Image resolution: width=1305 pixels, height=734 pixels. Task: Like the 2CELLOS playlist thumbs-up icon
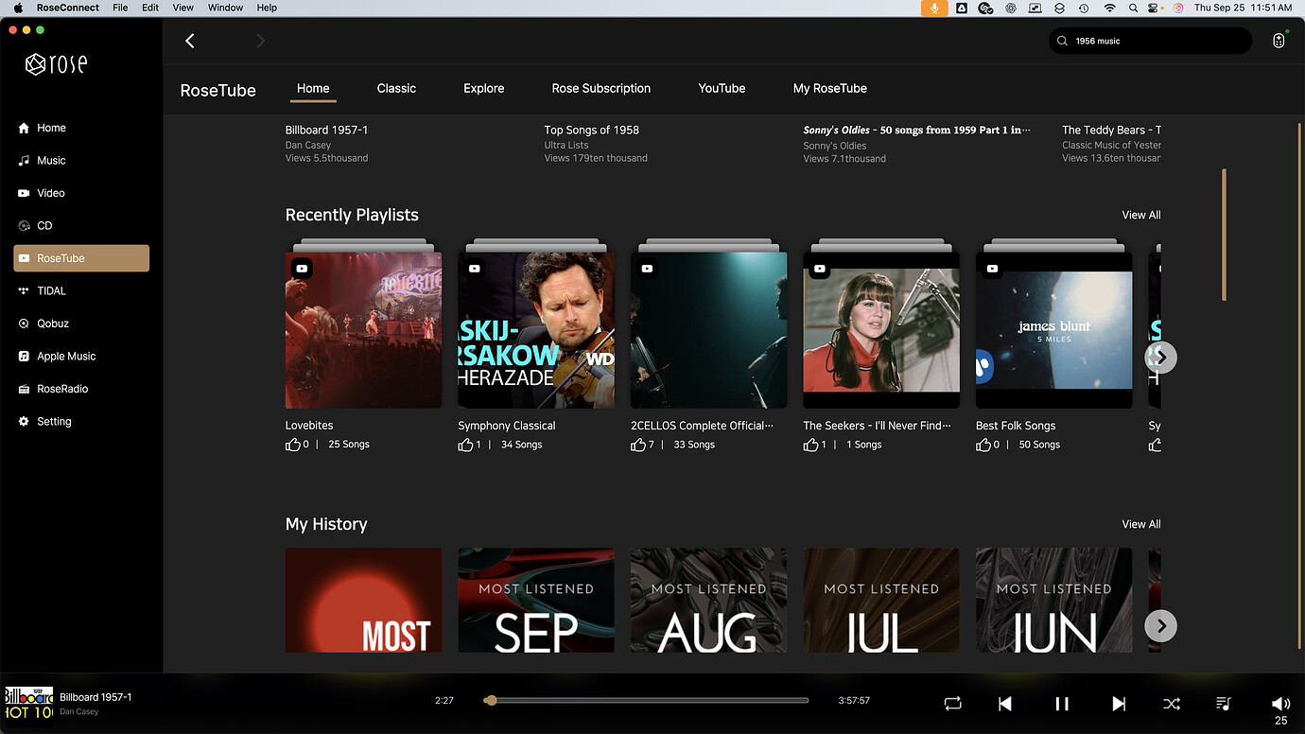tap(638, 445)
